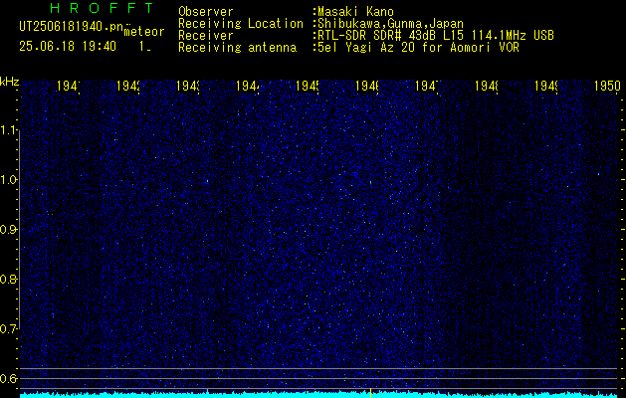Click the 'Receiving Location' label
The image size is (626, 398).
241,24
